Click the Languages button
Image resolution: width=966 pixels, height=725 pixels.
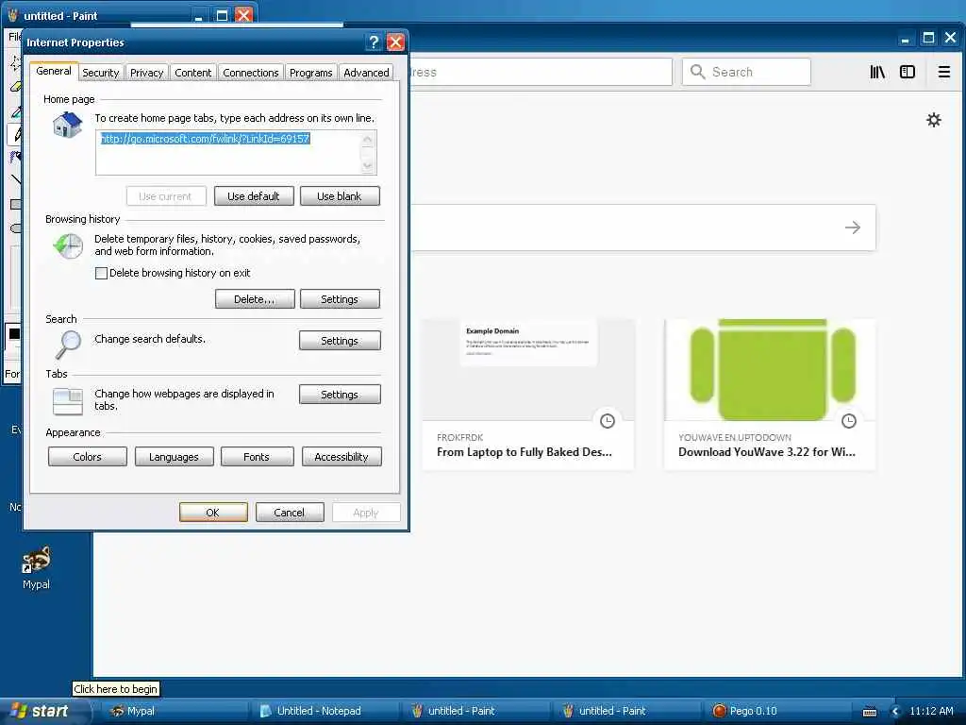(174, 457)
